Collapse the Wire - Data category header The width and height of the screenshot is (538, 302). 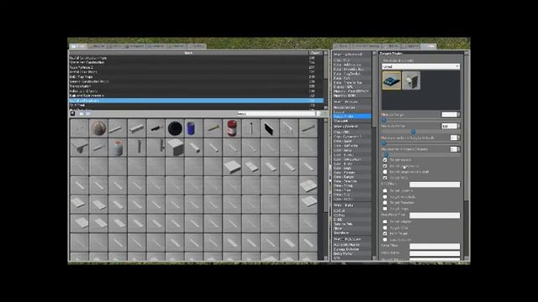coord(352,205)
